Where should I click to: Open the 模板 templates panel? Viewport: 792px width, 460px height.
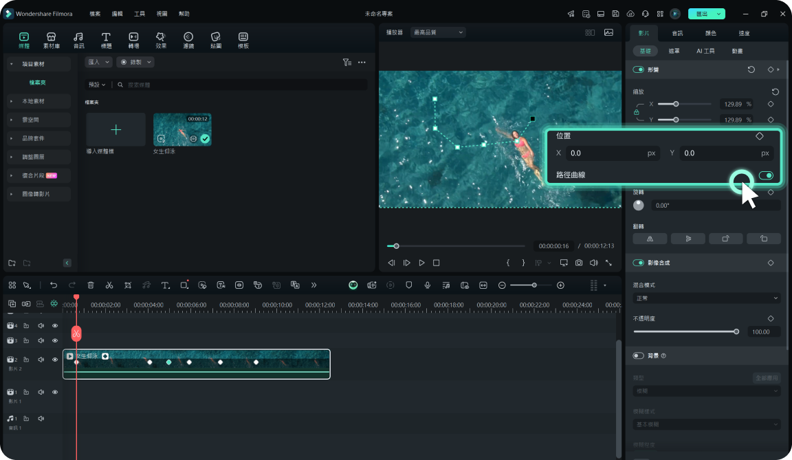pos(243,40)
